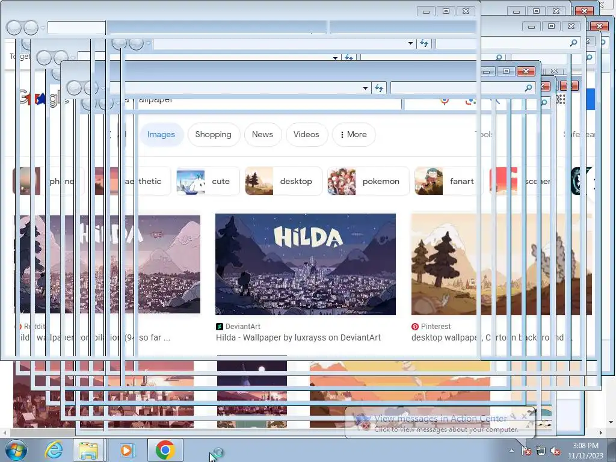This screenshot has width=616, height=462.
Task: Open Windows Media Player from taskbar
Action: [126, 450]
